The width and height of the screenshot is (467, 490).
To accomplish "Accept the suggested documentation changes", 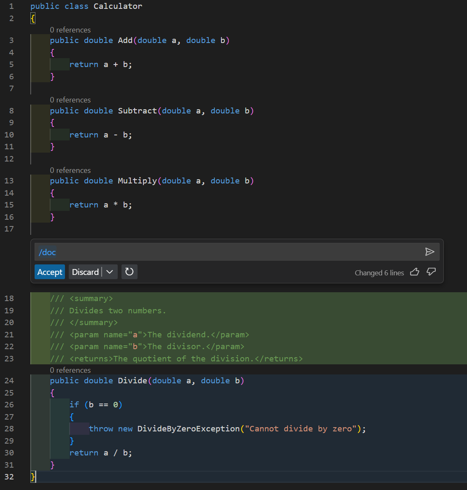I will 50,272.
